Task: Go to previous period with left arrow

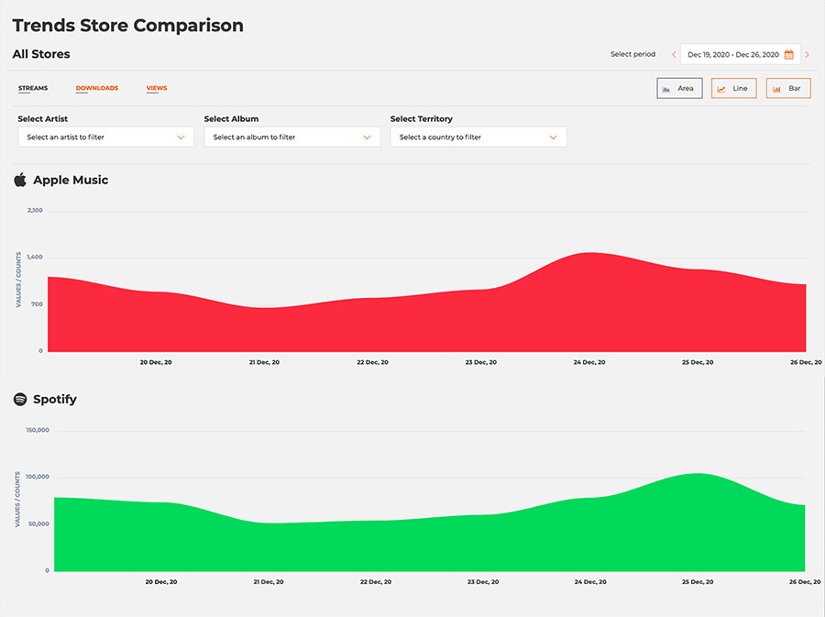Action: coord(675,55)
